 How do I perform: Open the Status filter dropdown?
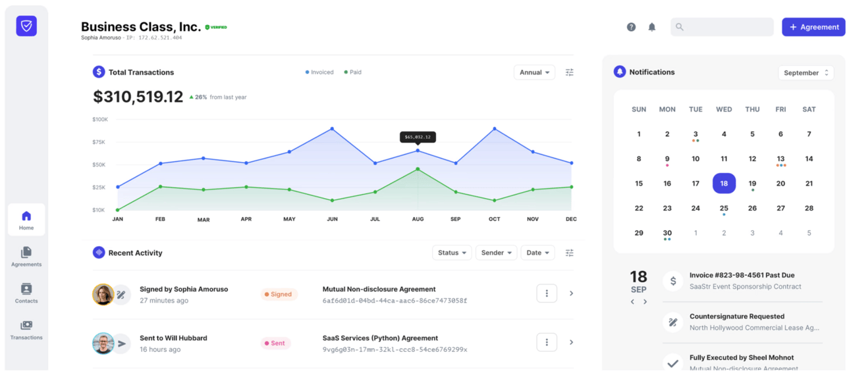(452, 253)
